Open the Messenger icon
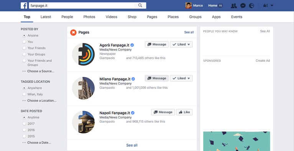The width and height of the screenshot is (294, 151). (243, 6)
